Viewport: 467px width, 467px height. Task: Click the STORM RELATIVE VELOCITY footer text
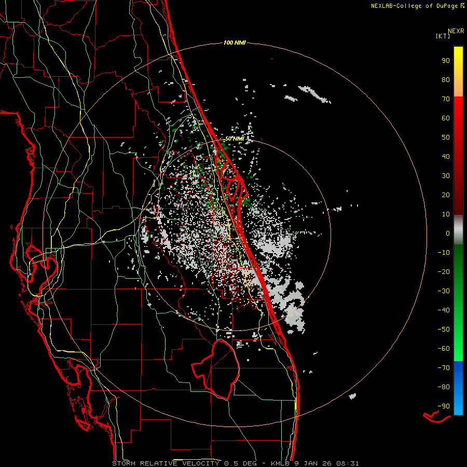166,463
